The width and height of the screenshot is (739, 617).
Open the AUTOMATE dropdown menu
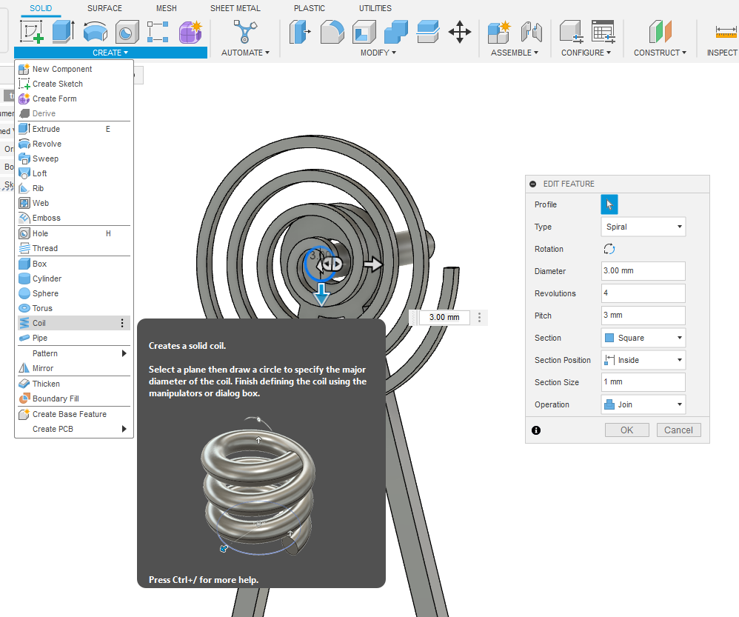(x=245, y=53)
